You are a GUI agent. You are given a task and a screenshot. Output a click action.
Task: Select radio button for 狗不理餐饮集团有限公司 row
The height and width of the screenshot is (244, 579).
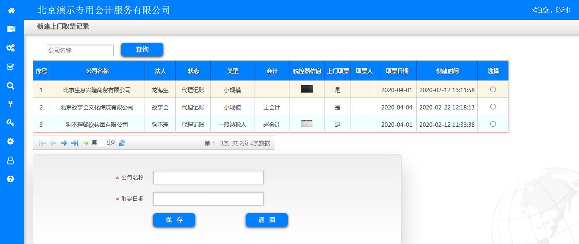[493, 124]
